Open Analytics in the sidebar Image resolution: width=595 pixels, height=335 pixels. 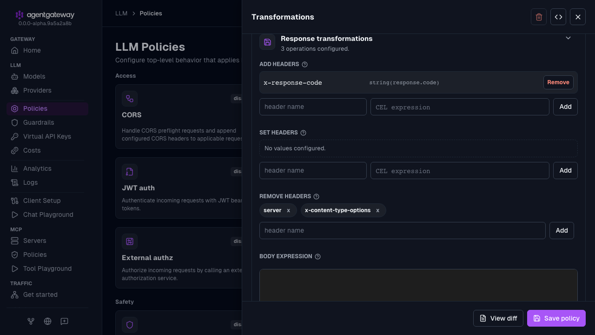pyautogui.click(x=47, y=168)
